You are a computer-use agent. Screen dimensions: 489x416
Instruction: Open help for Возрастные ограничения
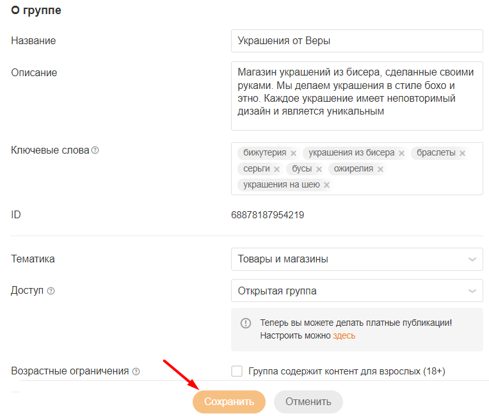coord(136,371)
